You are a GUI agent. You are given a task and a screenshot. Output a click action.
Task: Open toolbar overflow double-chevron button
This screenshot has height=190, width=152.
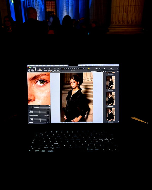[118, 68]
